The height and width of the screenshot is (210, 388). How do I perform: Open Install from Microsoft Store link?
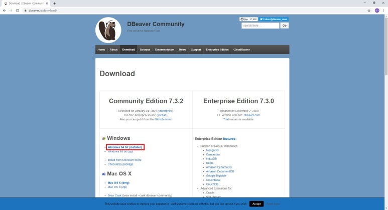pos(124,160)
